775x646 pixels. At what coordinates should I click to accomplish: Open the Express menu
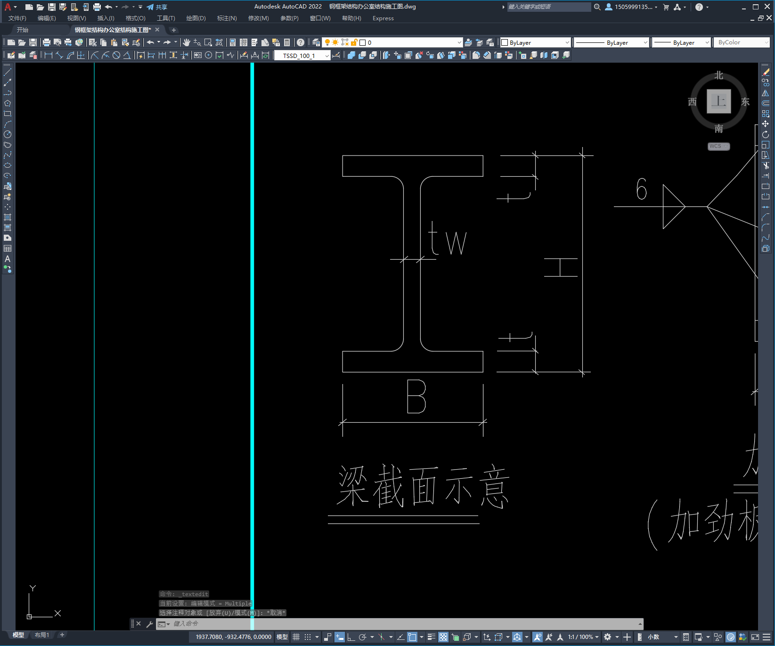click(383, 18)
